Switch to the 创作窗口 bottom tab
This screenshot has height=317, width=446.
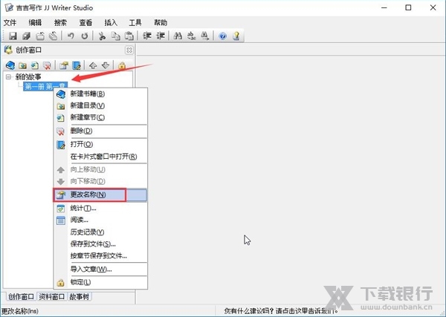coord(21,297)
